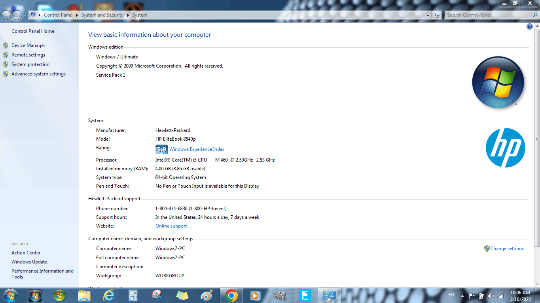Click the Action Center flag tray icon

[x=472, y=295]
